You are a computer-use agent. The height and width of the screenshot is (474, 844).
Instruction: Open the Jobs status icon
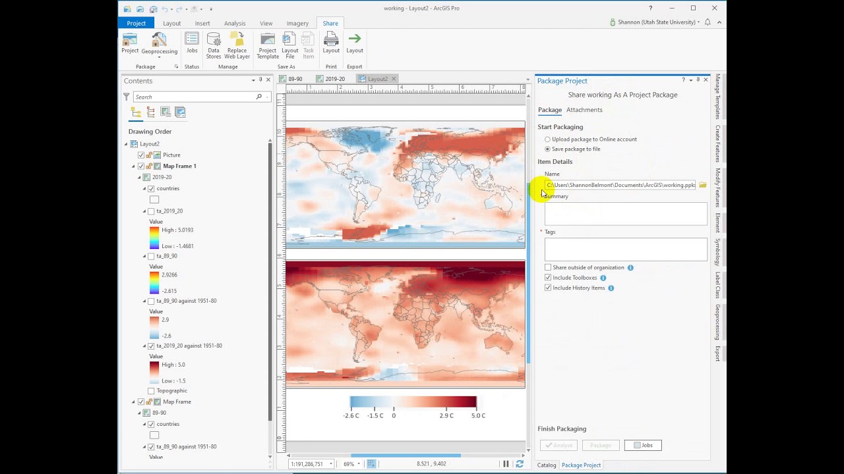(192, 43)
